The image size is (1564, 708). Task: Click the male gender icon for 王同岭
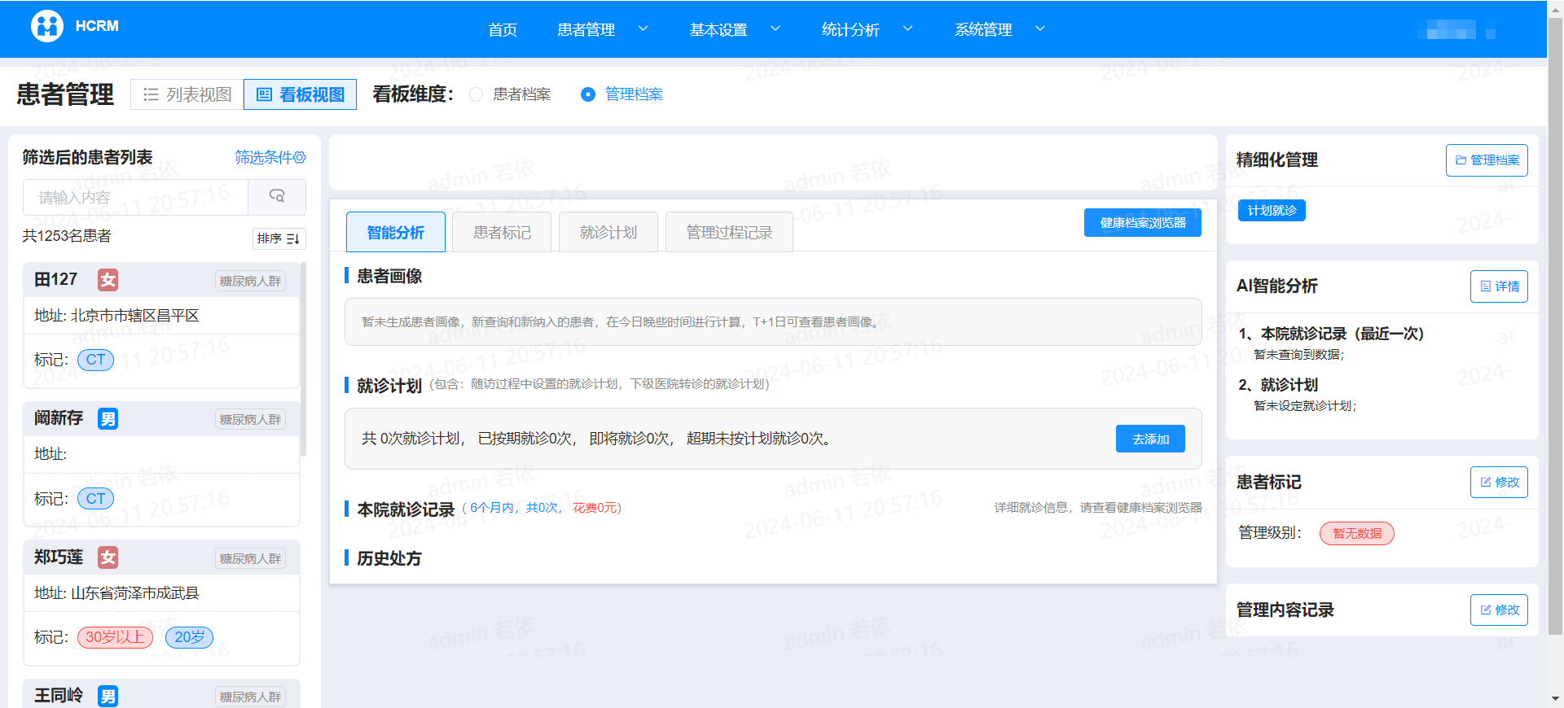click(x=108, y=696)
